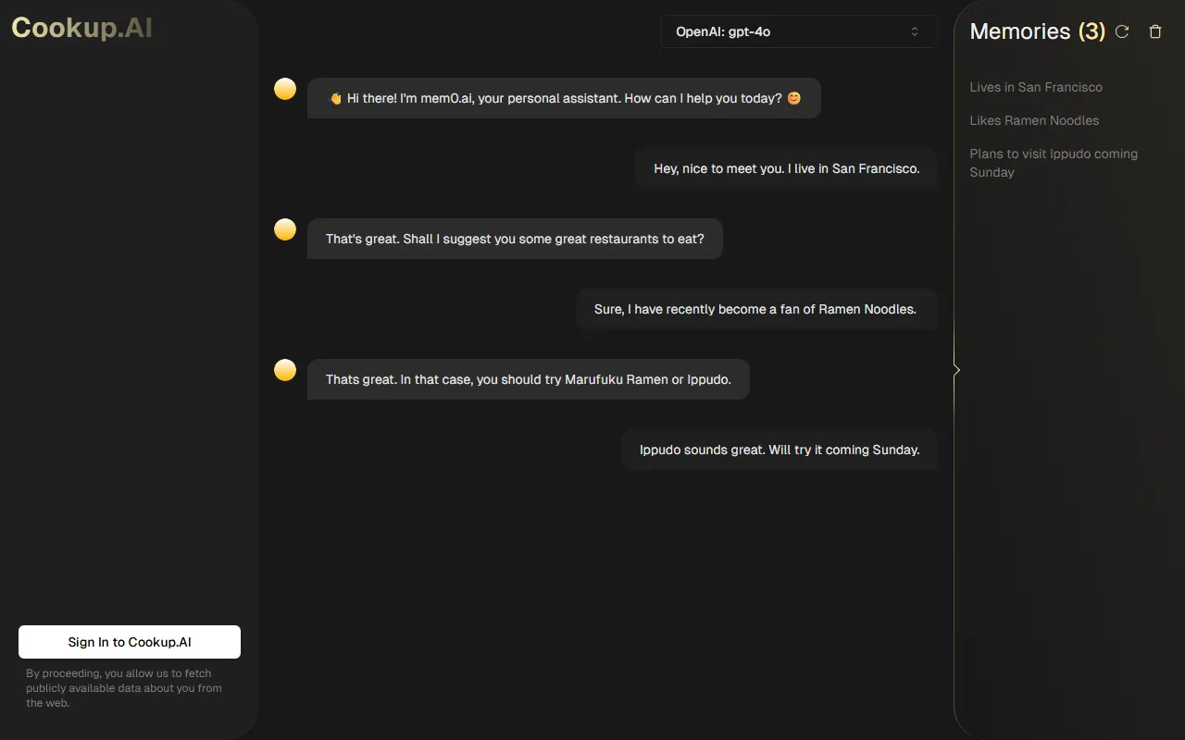This screenshot has width=1185, height=740.
Task: Click the first yellow assistant avatar
Action: [x=285, y=89]
